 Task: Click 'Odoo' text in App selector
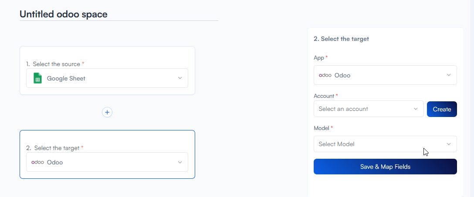(x=342, y=75)
